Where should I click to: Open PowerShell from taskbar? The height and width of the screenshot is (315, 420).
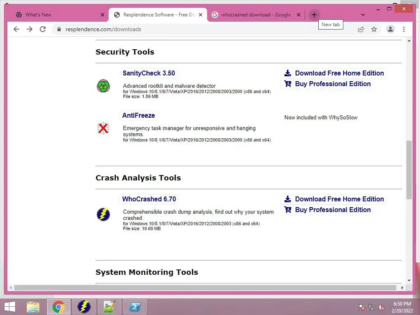click(135, 307)
